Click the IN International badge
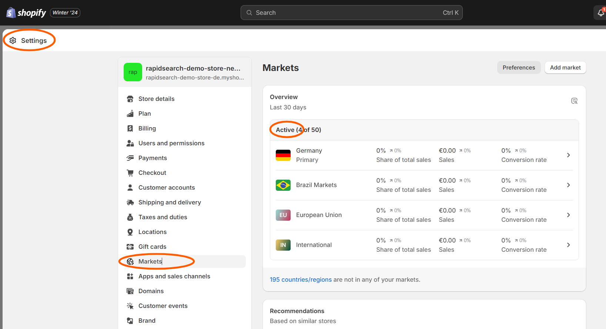This screenshot has width=606, height=329. [283, 245]
